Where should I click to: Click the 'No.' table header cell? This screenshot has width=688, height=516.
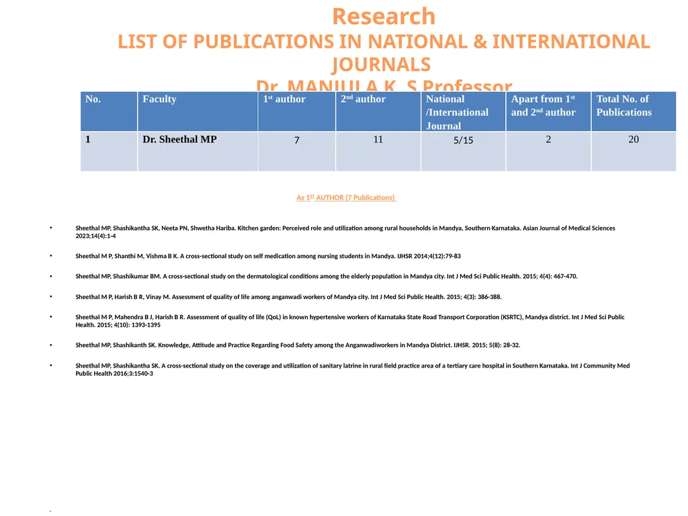coord(109,112)
